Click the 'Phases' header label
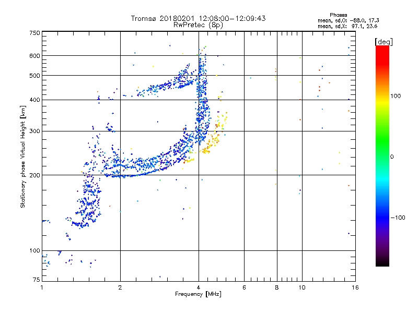 338,15
